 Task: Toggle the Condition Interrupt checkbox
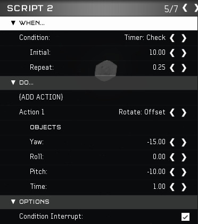(x=185, y=217)
